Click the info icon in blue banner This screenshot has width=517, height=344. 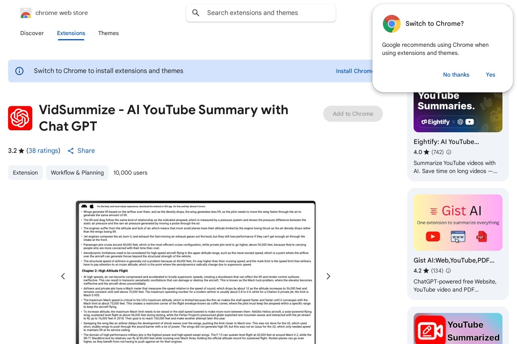[19, 71]
